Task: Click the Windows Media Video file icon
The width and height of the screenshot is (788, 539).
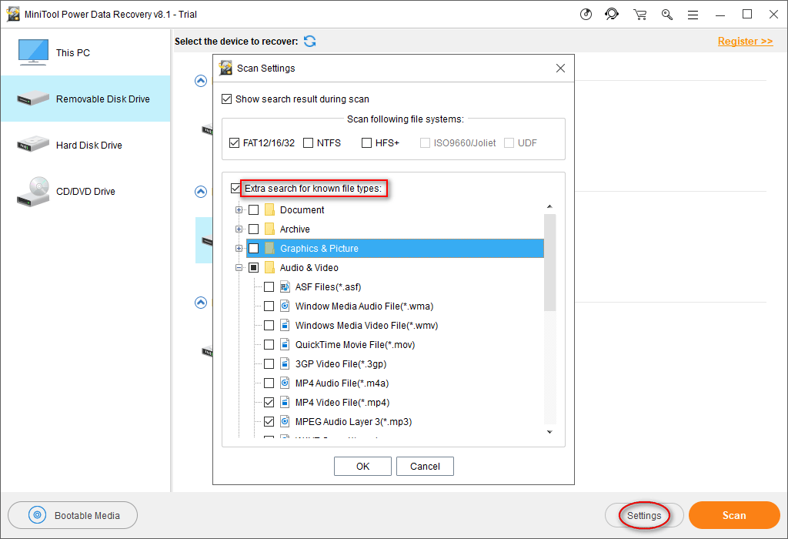Action: pyautogui.click(x=285, y=325)
